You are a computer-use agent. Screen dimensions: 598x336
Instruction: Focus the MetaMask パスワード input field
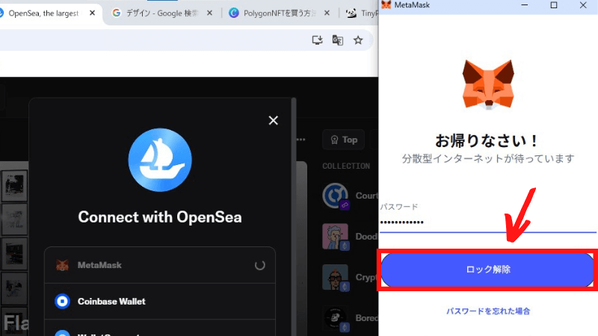(x=488, y=223)
